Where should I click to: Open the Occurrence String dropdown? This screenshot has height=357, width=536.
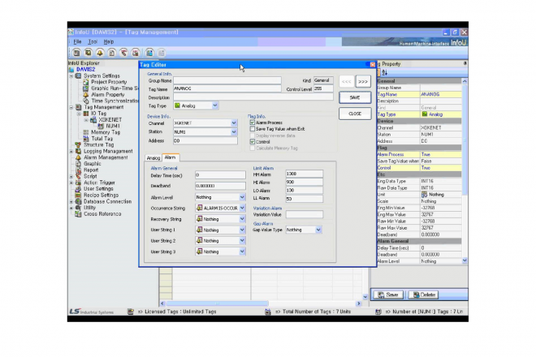coord(242,208)
